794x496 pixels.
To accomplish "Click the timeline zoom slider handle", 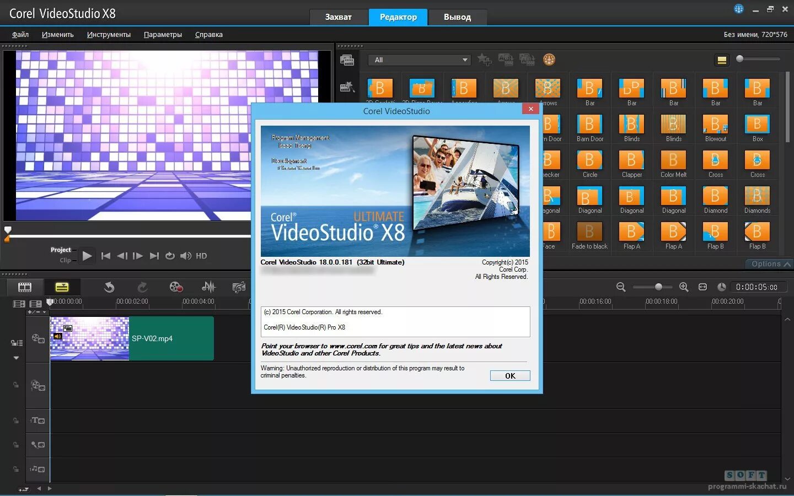I will click(658, 287).
